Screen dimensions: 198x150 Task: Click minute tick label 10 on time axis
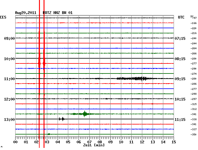tap(121, 142)
